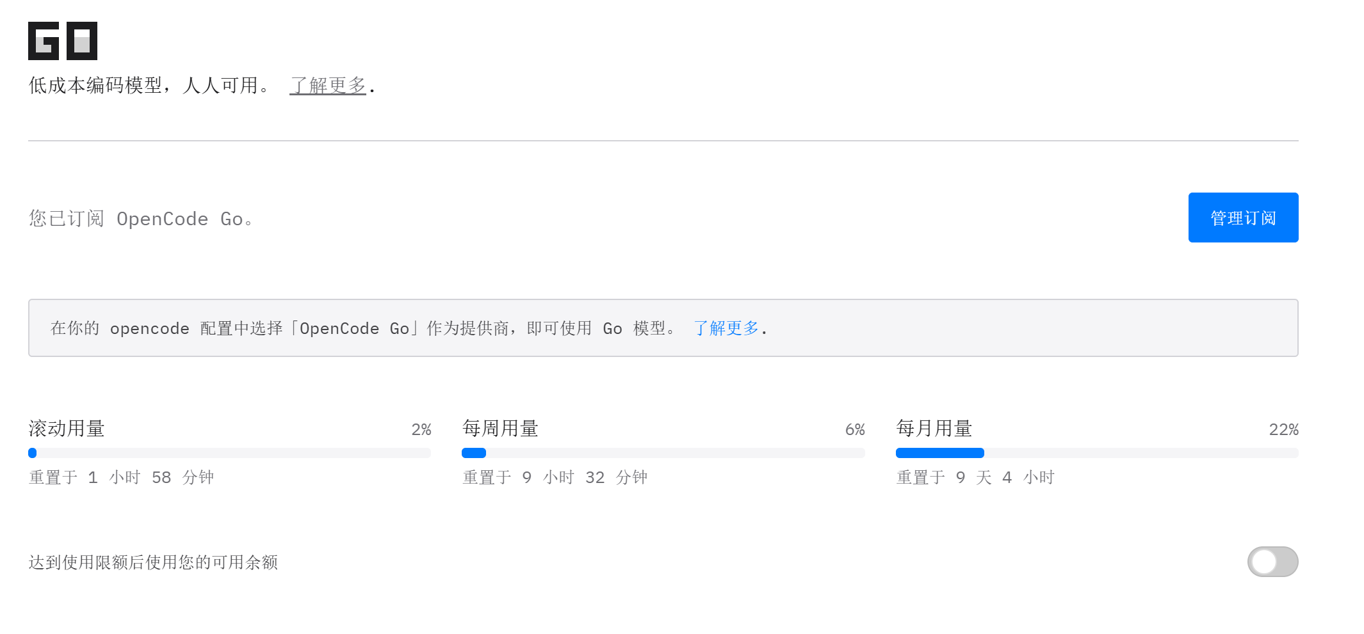The width and height of the screenshot is (1364, 634).
Task: Click the 滚动用量 heading
Action: coord(67,428)
